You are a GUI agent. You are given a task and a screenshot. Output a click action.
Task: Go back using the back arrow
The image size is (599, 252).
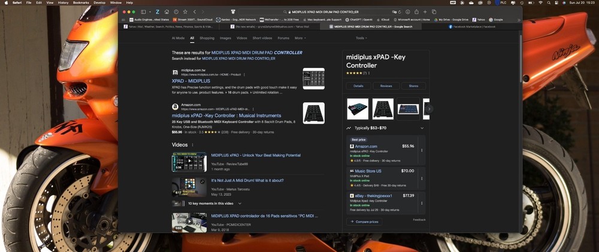pos(194,11)
